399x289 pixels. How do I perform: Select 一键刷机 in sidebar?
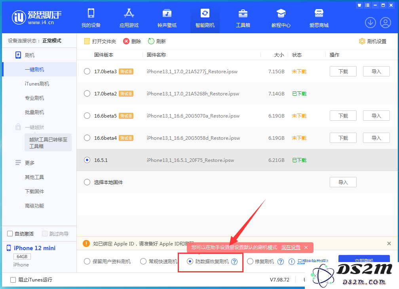[x=39, y=69]
